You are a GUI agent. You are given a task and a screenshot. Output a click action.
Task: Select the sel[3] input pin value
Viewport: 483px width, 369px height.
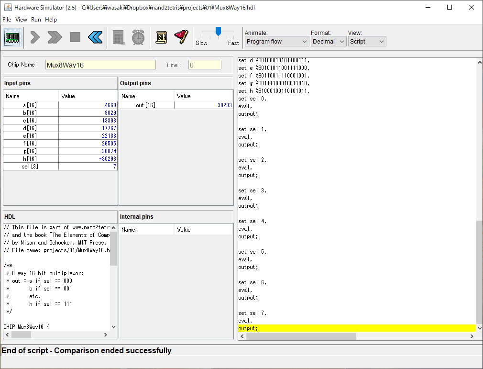(88, 167)
